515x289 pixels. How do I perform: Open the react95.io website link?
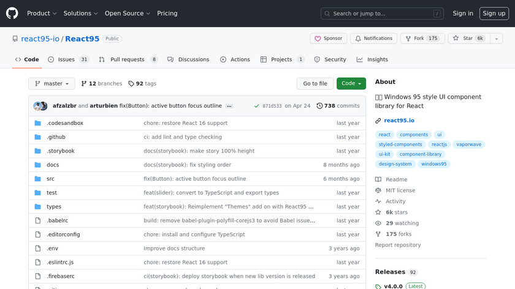click(x=399, y=121)
